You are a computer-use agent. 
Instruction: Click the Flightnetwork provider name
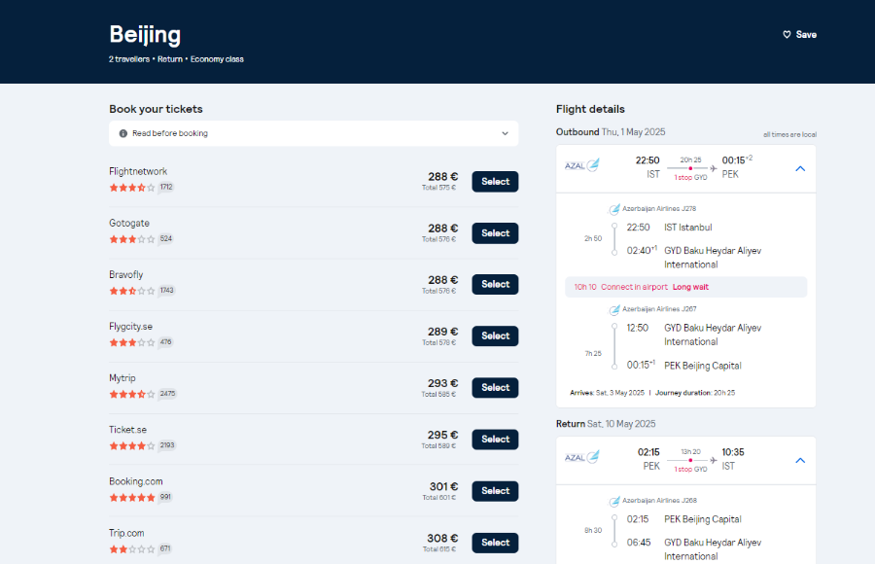[x=138, y=171]
